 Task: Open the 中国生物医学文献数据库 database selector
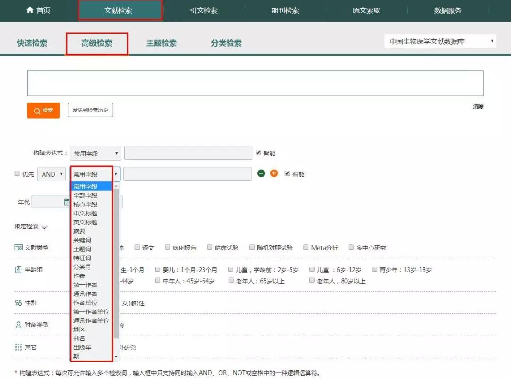[440, 42]
